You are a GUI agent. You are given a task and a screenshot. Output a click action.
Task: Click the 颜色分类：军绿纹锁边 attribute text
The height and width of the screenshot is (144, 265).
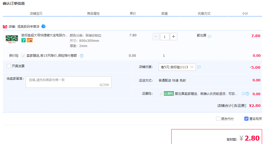(86, 35)
